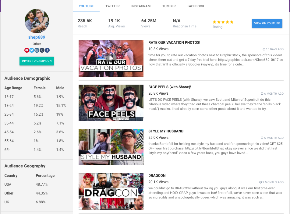Click VIEW ON YOUTUBE button
This screenshot has width=290, height=214.
(x=267, y=23)
